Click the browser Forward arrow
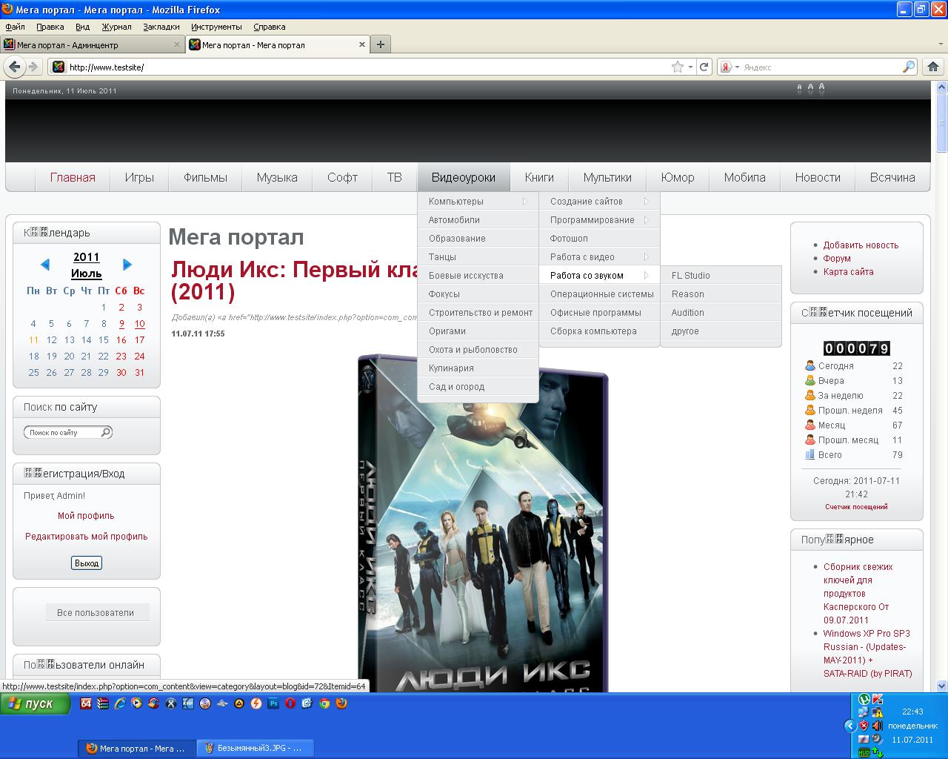 [33, 67]
